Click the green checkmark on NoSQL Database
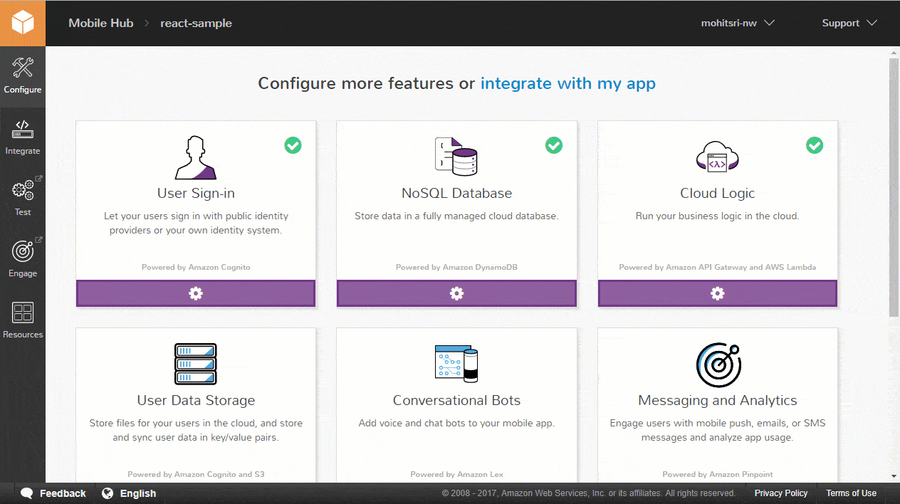Screen dimensions: 900x504 [x=554, y=145]
